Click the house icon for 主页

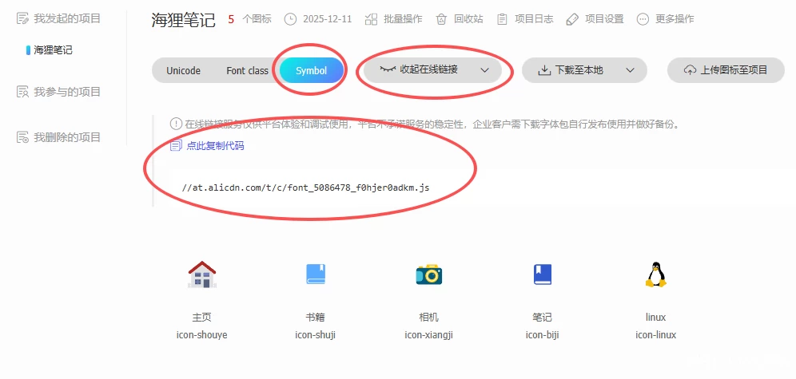click(x=201, y=275)
